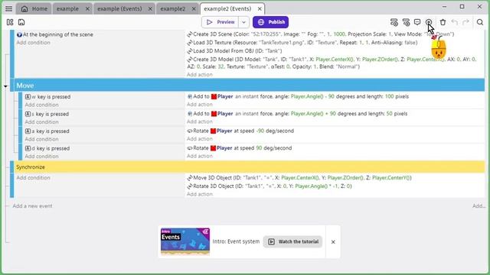Image resolution: width=490 pixels, height=275 pixels.
Task: Click the Add sub-event toolbar icon
Action: pyautogui.click(x=406, y=22)
